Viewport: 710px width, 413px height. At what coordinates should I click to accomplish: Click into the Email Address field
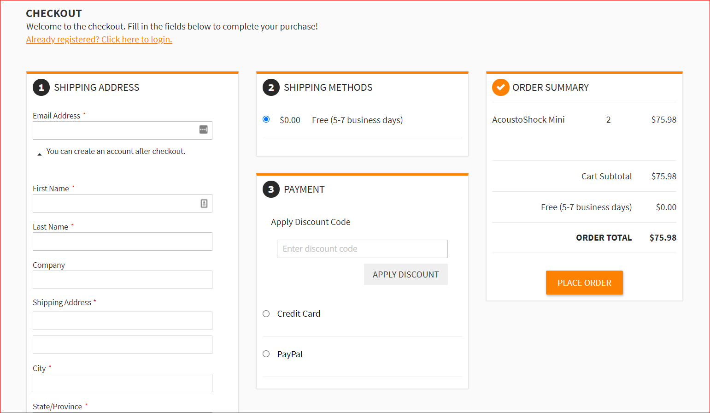[x=115, y=130]
